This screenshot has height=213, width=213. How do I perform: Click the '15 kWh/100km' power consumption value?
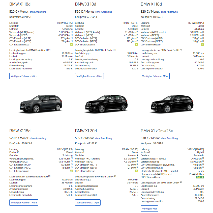click(196, 174)
